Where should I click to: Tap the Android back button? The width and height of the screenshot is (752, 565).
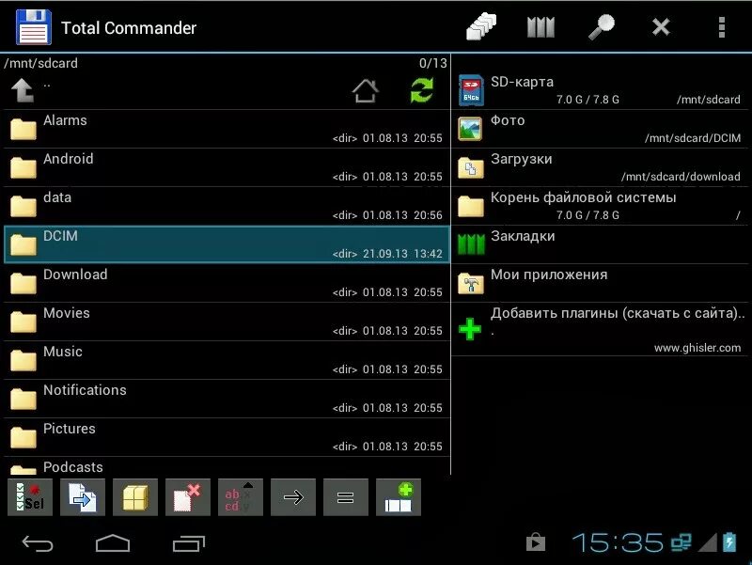(38, 543)
